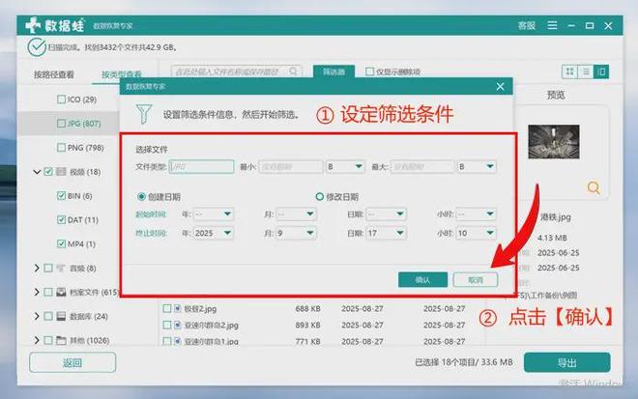Select 创建日期 radio button
The width and height of the screenshot is (638, 399).
[x=141, y=197]
